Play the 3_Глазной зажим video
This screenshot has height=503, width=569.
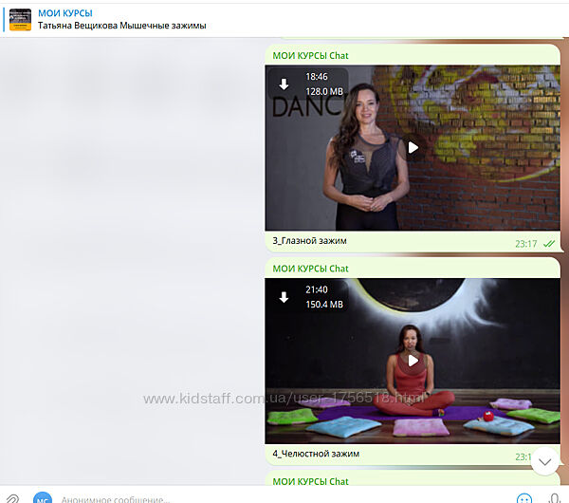point(413,147)
